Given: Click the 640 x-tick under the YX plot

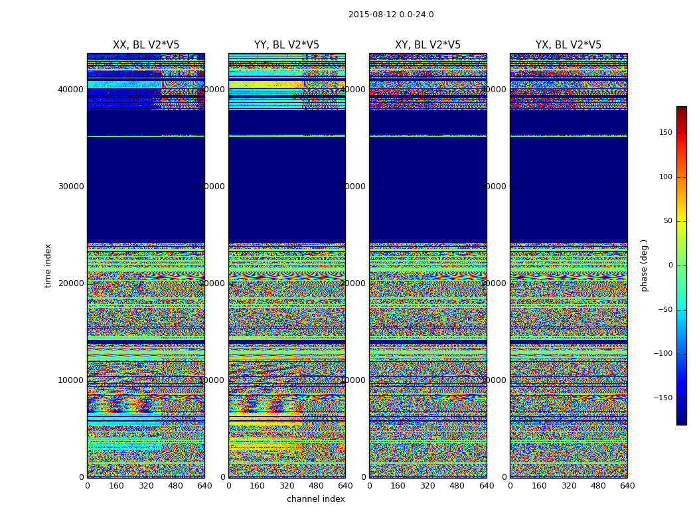Looking at the screenshot, I should tap(627, 486).
